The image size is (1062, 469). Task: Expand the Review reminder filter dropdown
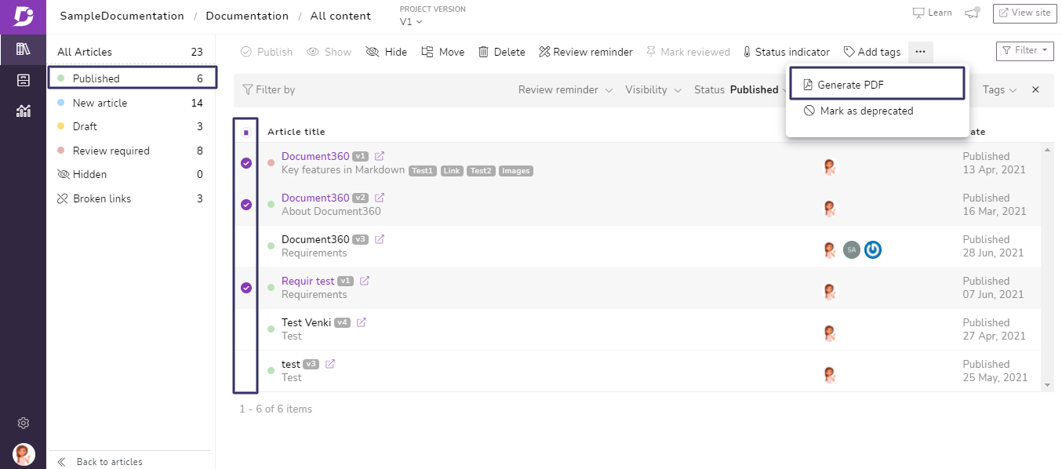[x=566, y=89]
